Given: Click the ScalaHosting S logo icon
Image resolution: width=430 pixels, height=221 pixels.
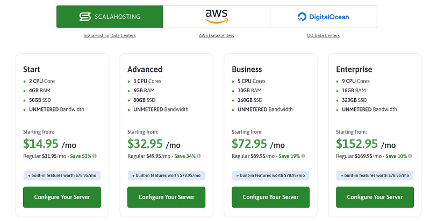Looking at the screenshot, I should click(85, 17).
